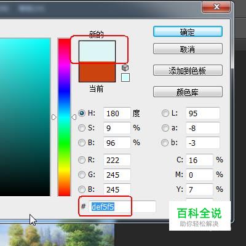Click the 添加到色板 button
The height and width of the screenshot is (246, 246).
(188, 70)
